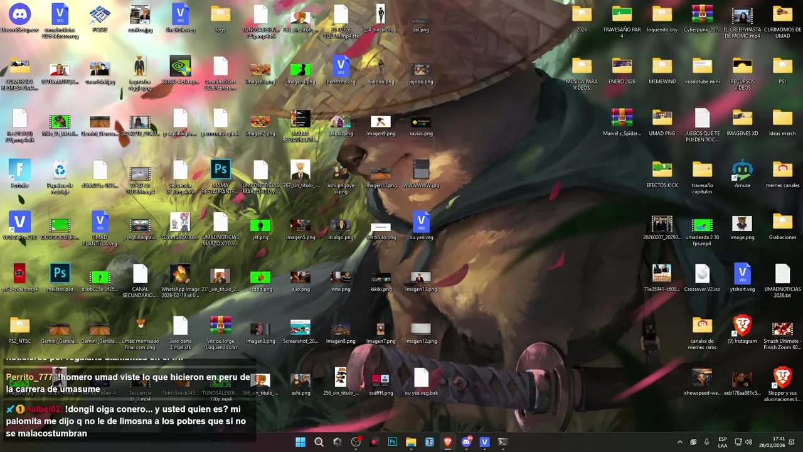The image size is (803, 452).
Task: Click the Windows Start button
Action: (300, 442)
